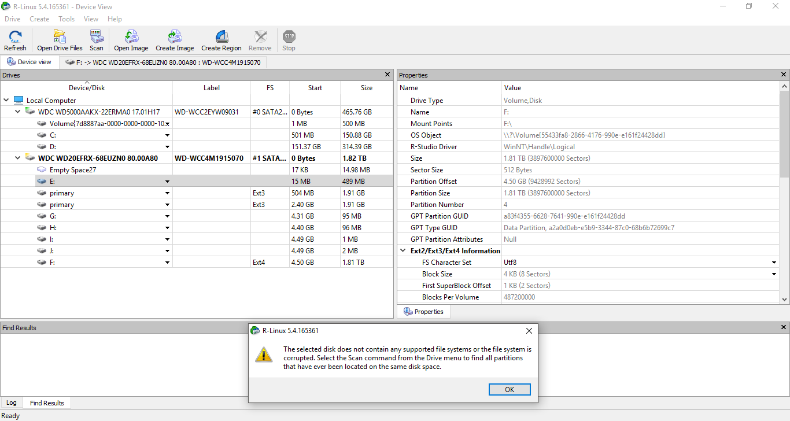Open the dropdown arrow for E: volume
The image size is (790, 421).
tap(168, 181)
